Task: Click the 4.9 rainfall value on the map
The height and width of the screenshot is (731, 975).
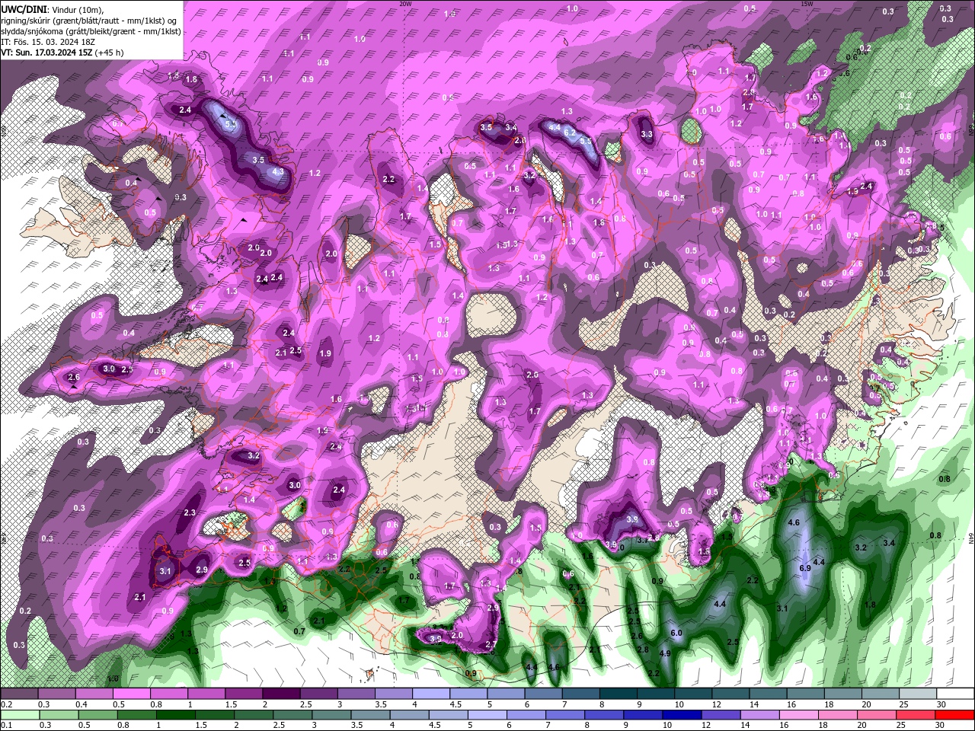Action: point(664,653)
